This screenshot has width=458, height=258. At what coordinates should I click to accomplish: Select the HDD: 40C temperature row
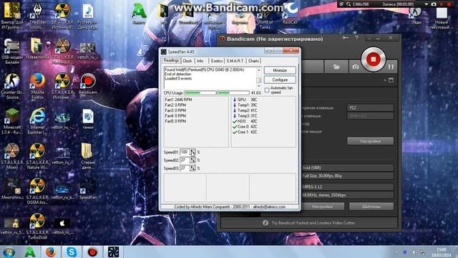(245, 121)
